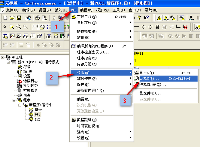Open the 帮助(H) menu
Image resolution: width=200 pixels, height=147 pixels.
point(151,10)
